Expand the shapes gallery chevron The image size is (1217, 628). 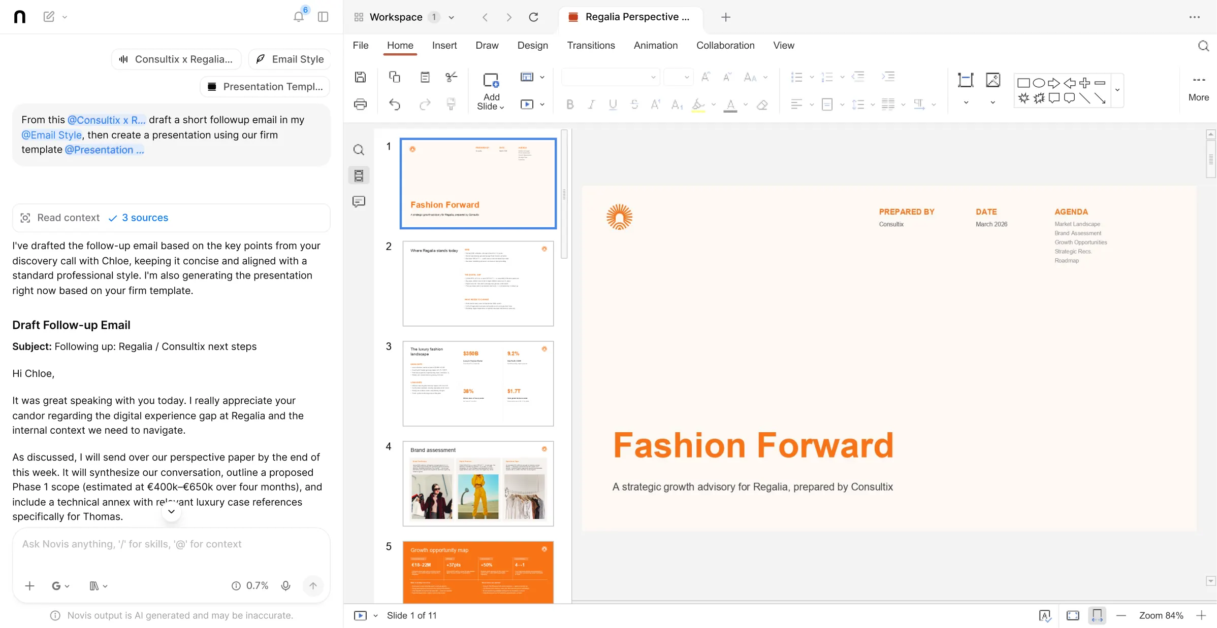1117,90
